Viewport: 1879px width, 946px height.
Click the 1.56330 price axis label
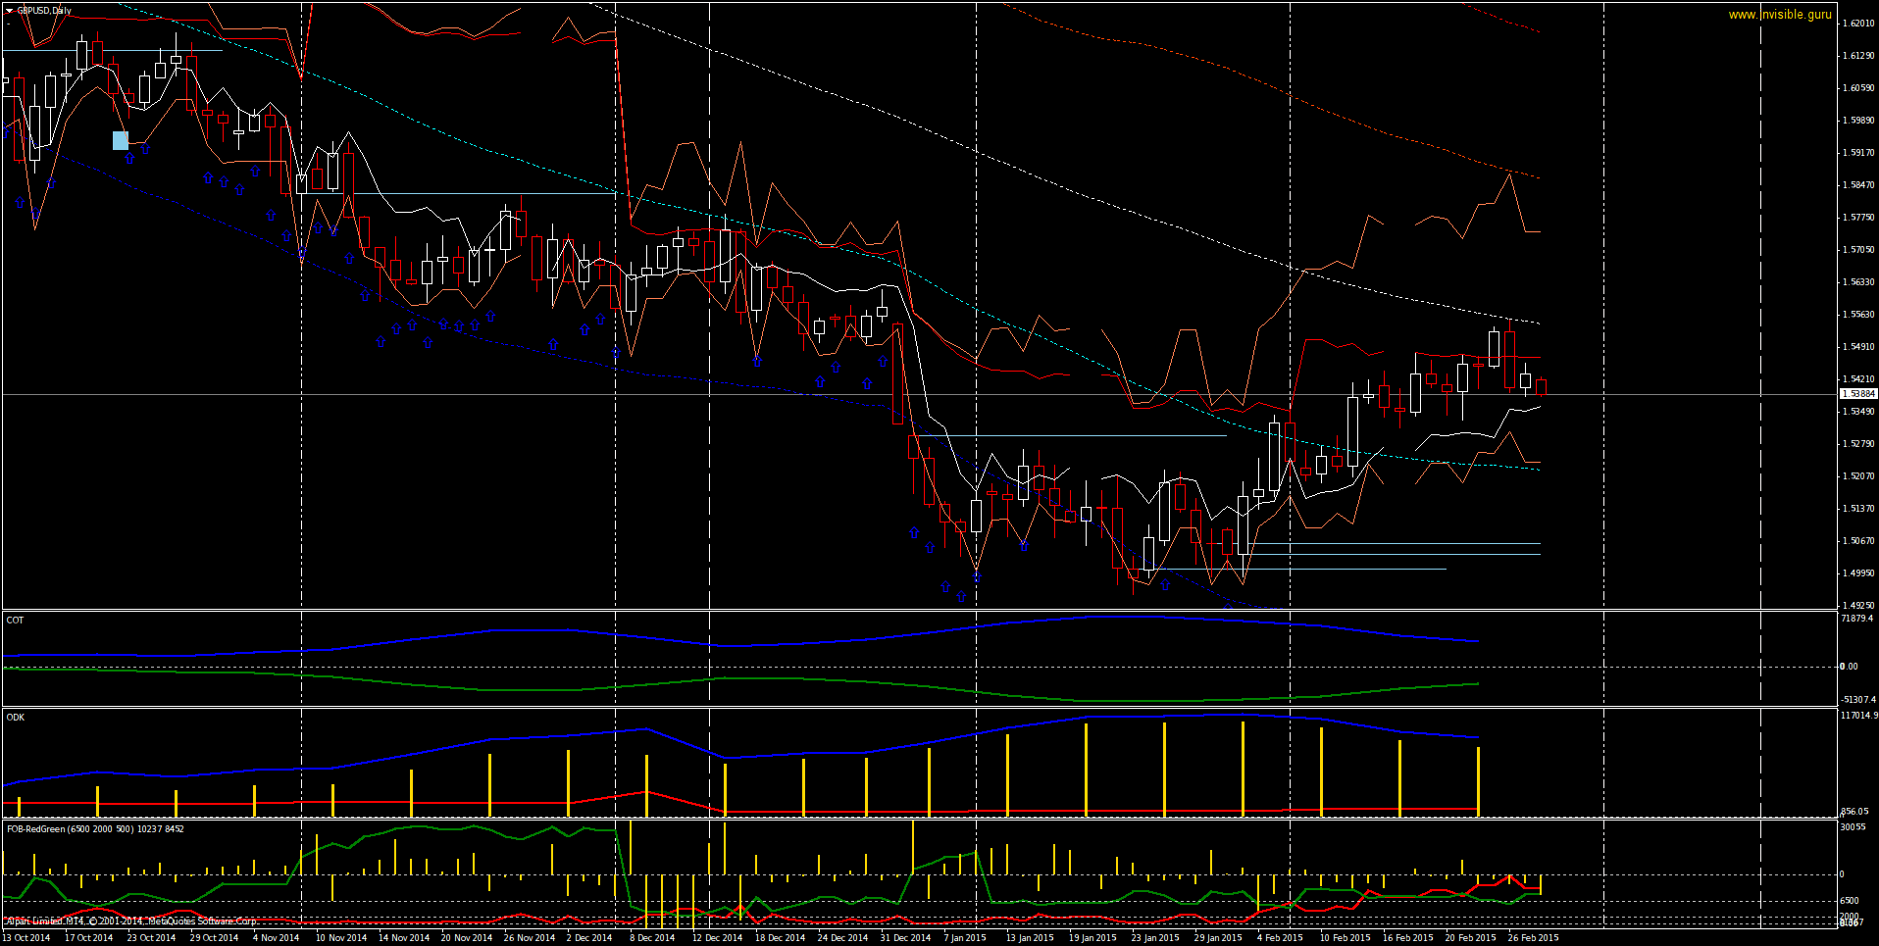[x=1858, y=282]
